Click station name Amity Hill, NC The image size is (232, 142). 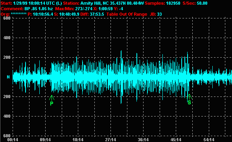point(94,3)
